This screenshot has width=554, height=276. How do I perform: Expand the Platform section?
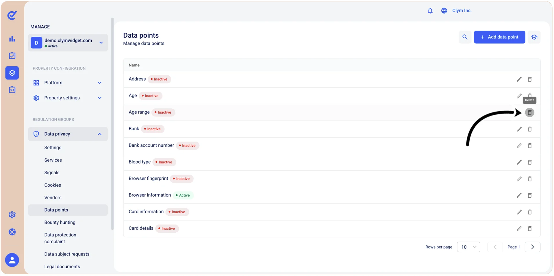[68, 83]
